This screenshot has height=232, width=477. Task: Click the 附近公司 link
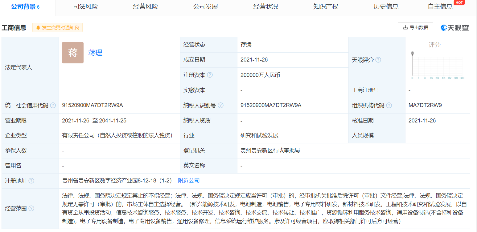point(189,181)
